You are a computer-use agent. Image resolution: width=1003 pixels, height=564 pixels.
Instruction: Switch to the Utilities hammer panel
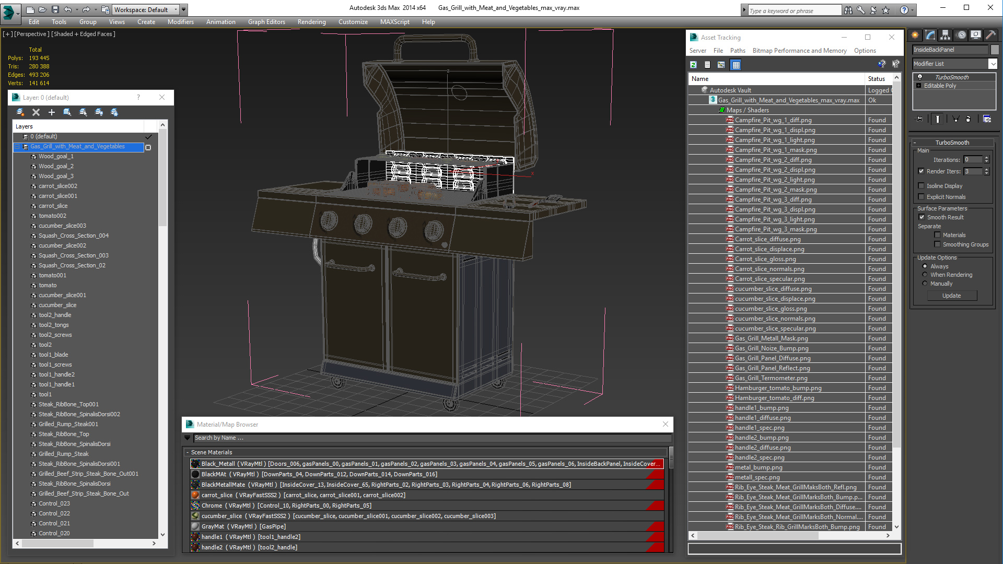(990, 35)
